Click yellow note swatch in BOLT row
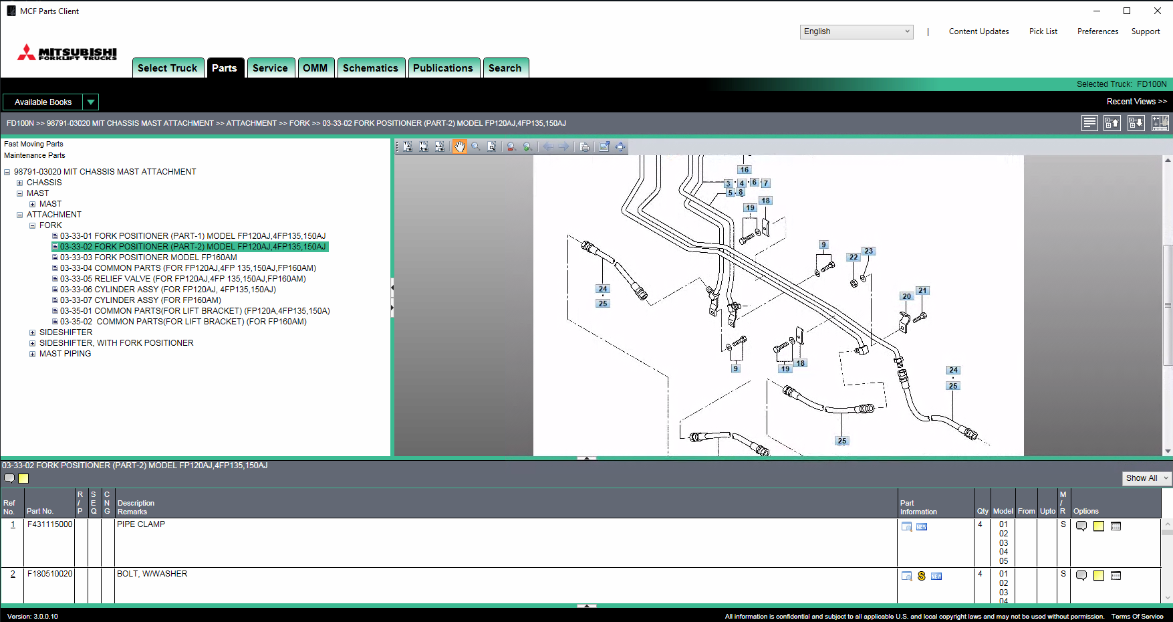Screen dimensions: 1173x622 (1099, 576)
